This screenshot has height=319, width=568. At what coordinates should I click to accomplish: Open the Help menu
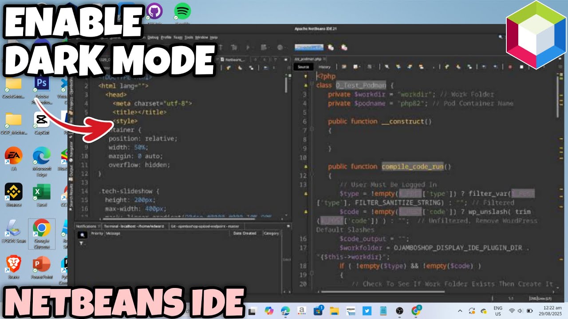[213, 38]
